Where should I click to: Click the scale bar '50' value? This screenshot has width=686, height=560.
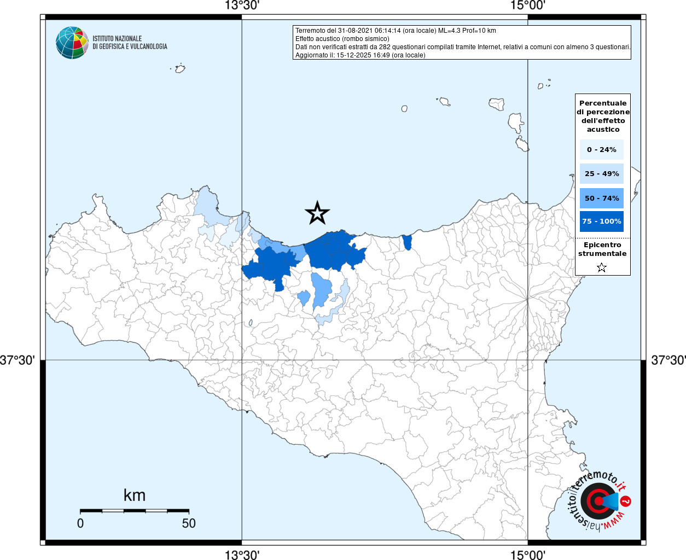point(189,523)
